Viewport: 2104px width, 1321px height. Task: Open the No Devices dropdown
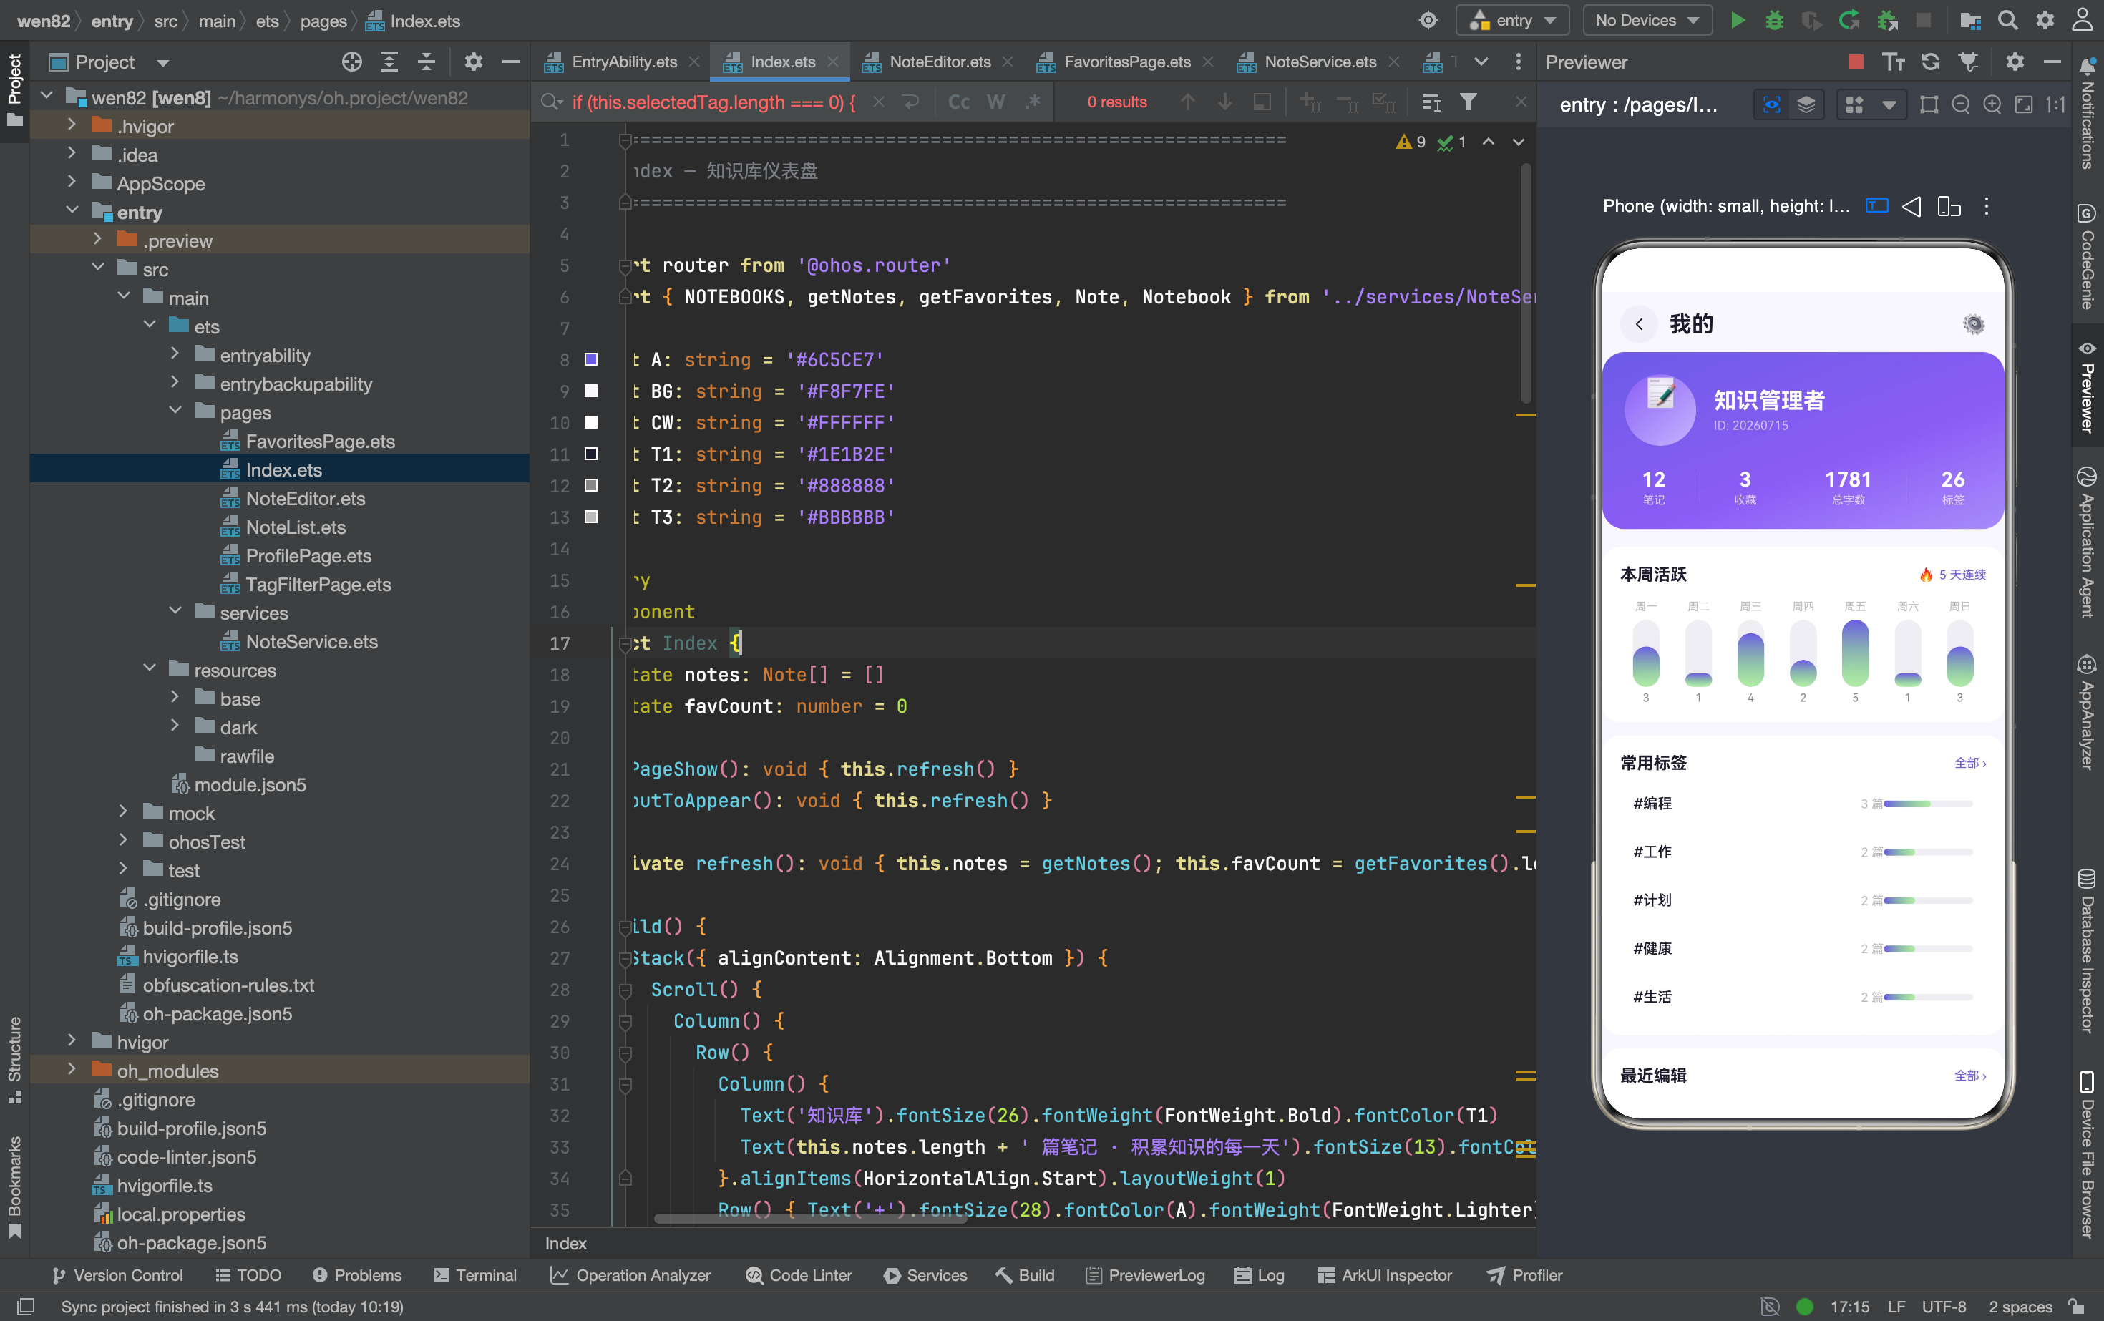click(x=1646, y=21)
